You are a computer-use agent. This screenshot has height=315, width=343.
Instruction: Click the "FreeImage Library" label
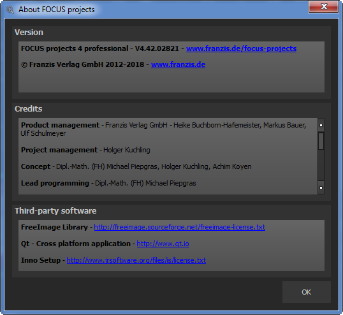point(54,227)
